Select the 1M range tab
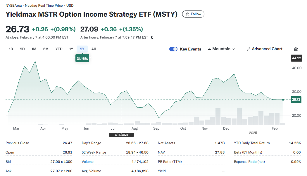The height and width of the screenshot is (176, 307). coord(34,49)
